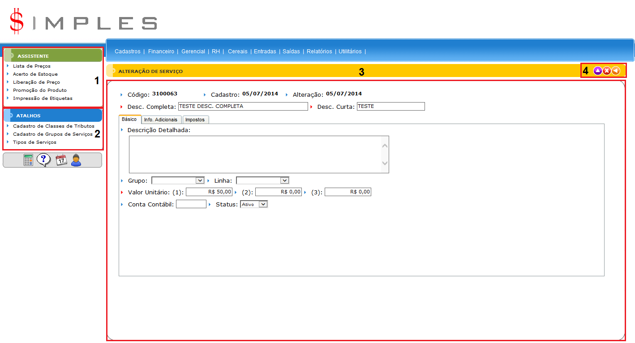
Task: Go to Cadastro de Grupos de Serviços
Action: coord(52,134)
